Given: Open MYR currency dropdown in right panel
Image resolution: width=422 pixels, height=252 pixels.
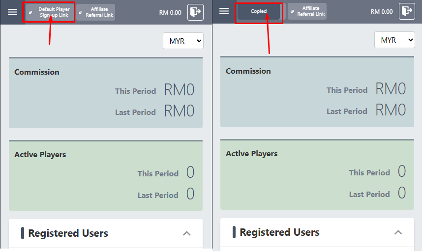Looking at the screenshot, I should pos(394,40).
